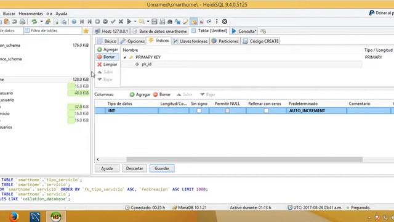Open the Ayuda menu
This screenshot has height=222, width=394.
(x=62, y=14)
